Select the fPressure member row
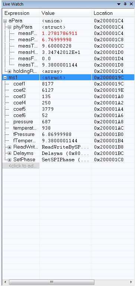The height and width of the screenshot is (286, 135). [68, 134]
